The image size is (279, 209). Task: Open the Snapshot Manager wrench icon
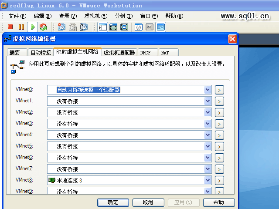click(84, 27)
